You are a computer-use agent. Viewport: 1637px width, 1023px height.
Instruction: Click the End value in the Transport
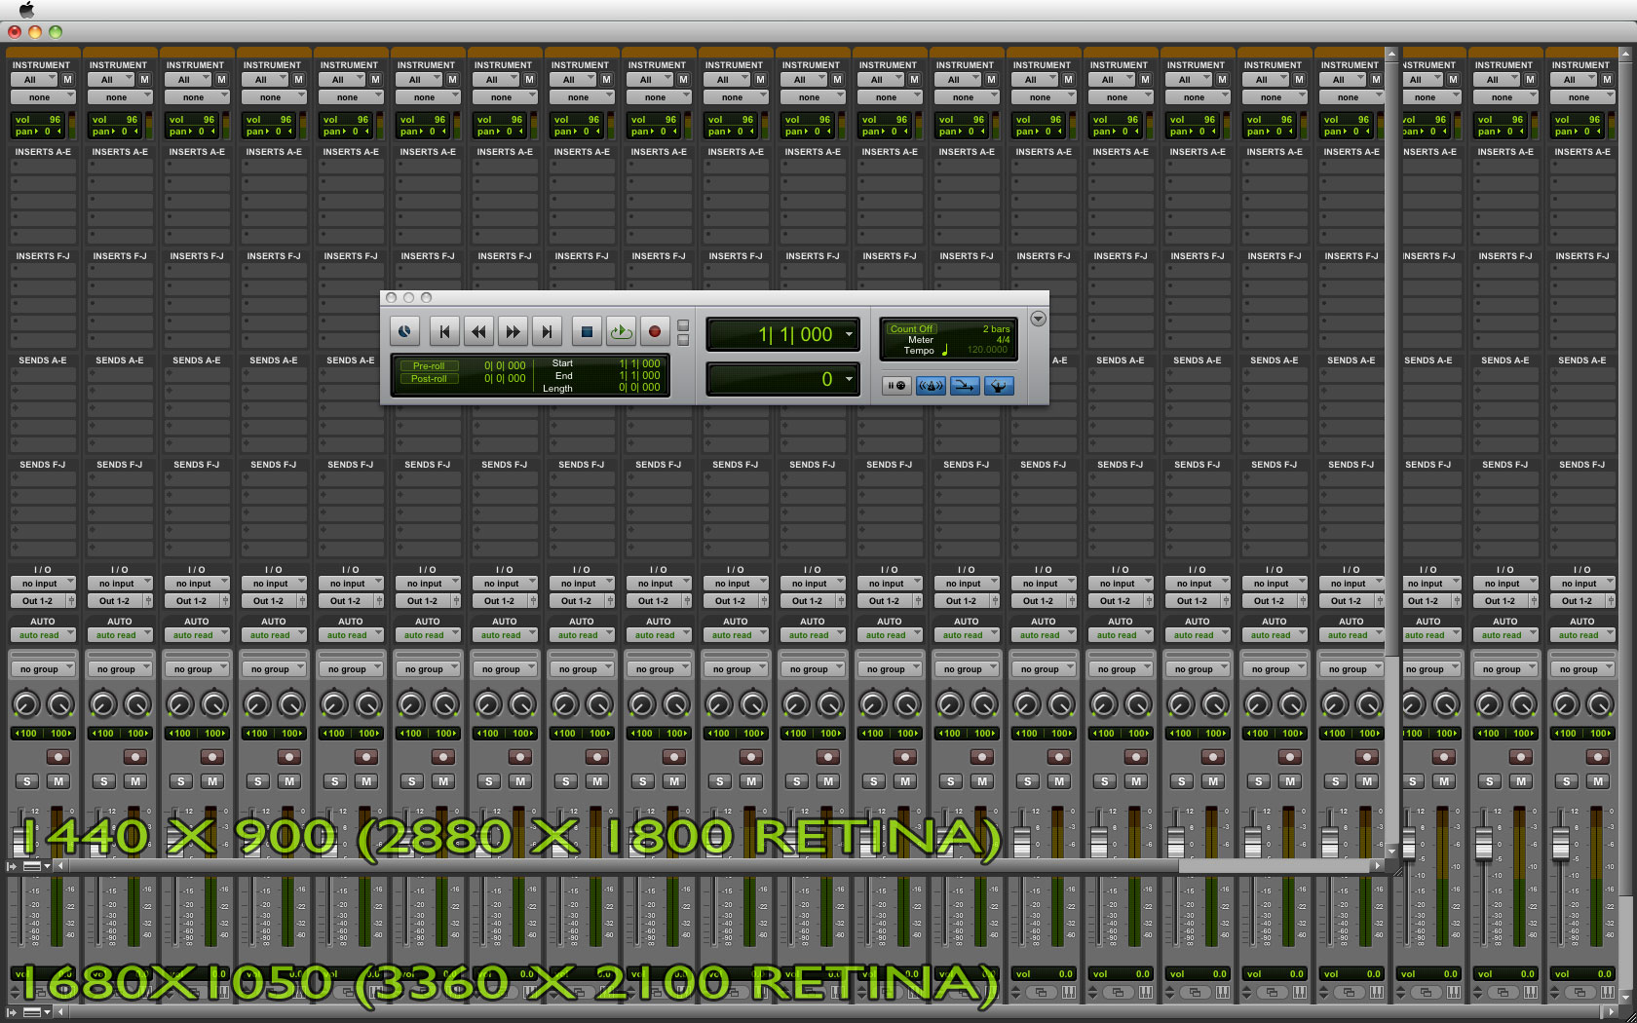[639, 375]
